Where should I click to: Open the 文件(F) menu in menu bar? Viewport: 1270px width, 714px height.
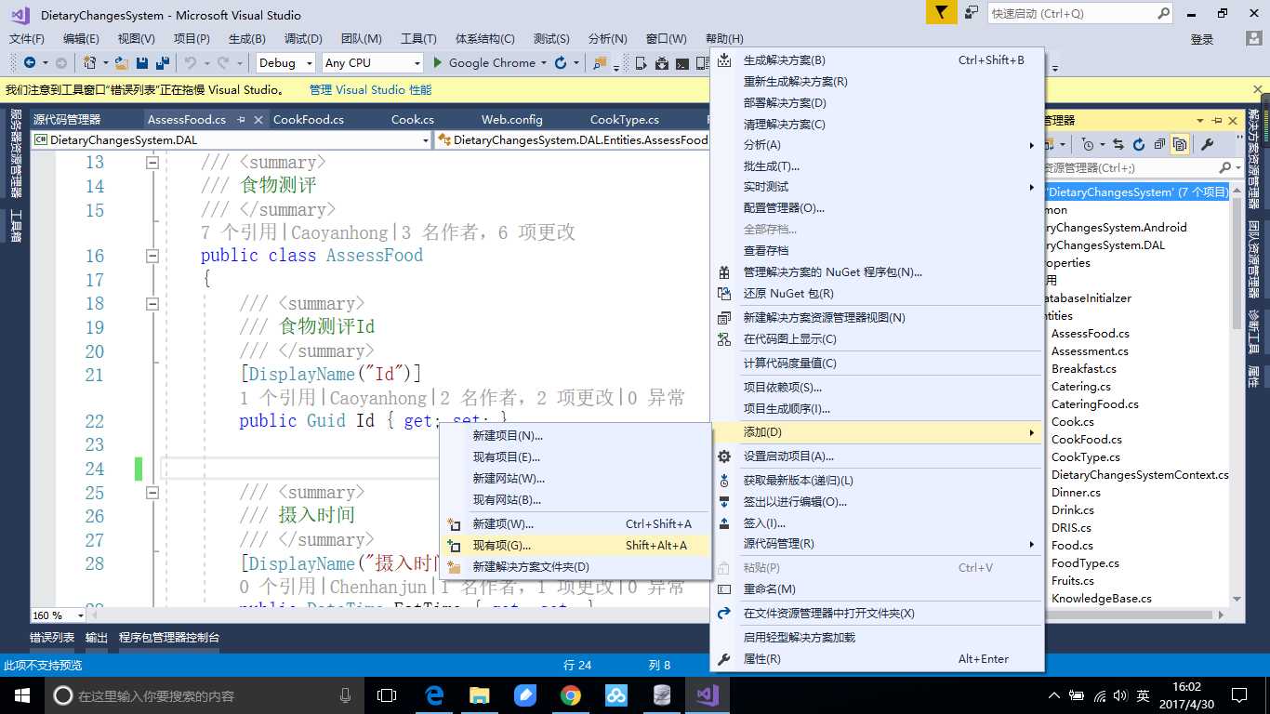tap(27, 38)
